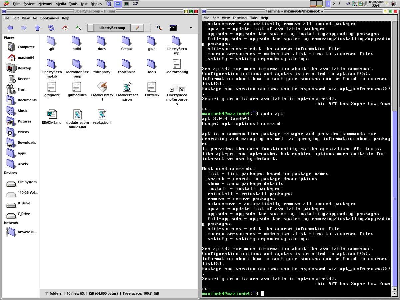Open Thunar's Bookmarks menu
This screenshot has height=300, width=400.
tap(49, 18)
